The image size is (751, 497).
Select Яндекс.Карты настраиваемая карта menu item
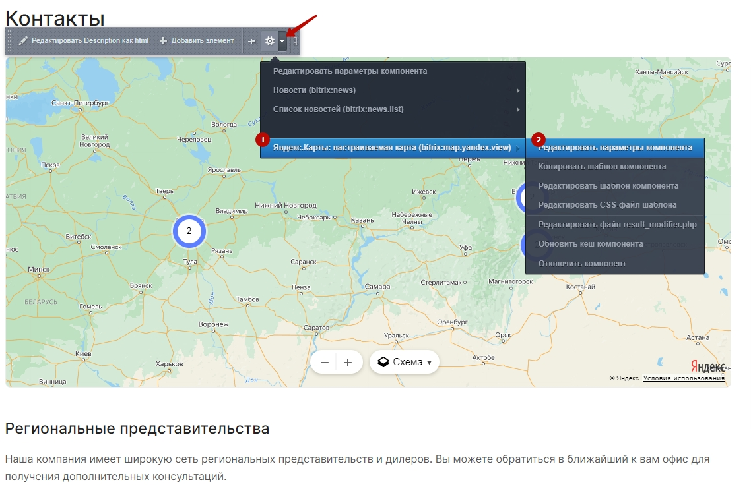[393, 148]
